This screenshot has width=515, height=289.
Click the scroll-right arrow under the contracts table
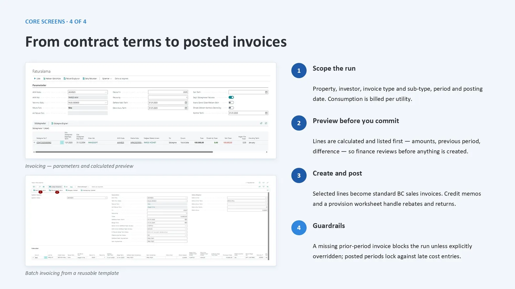267,152
